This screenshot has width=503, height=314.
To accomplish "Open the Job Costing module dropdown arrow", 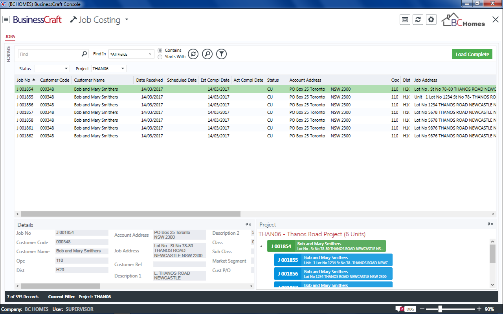I will (x=127, y=20).
